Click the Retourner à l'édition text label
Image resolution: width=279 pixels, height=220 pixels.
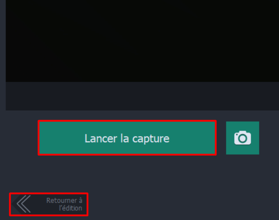click(x=64, y=204)
